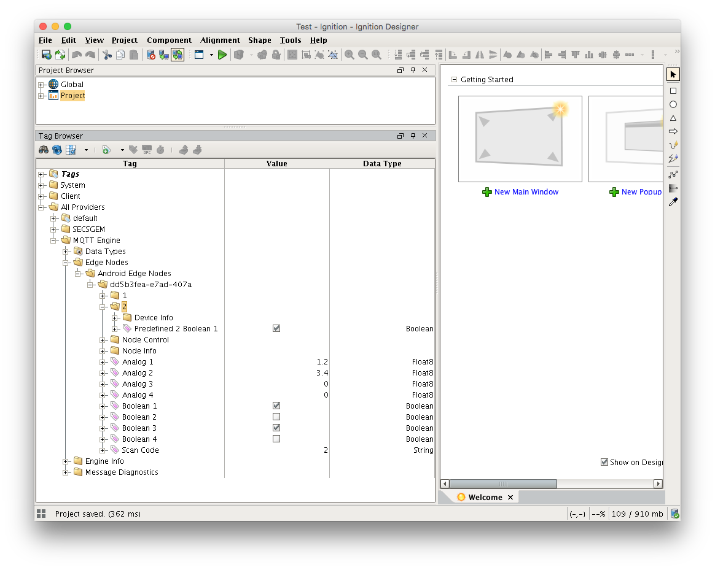Viewport: 715px width, 570px height.
Task: Click the Zoom In magnifier icon
Action: coord(350,55)
